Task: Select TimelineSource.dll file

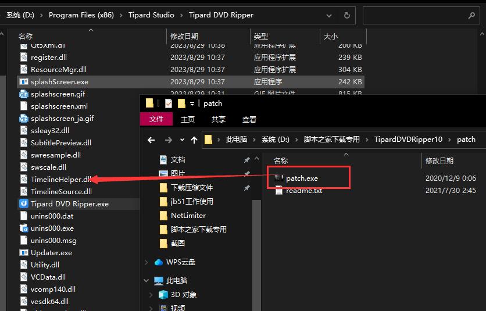Action: click(61, 192)
